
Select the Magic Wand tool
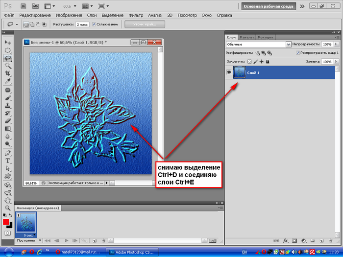click(8, 66)
